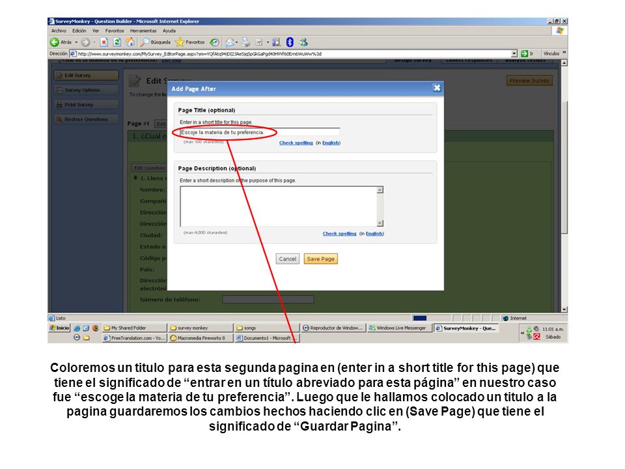Viewport: 625px width, 469px height.
Task: Open the Inicio start button
Action: point(59,328)
